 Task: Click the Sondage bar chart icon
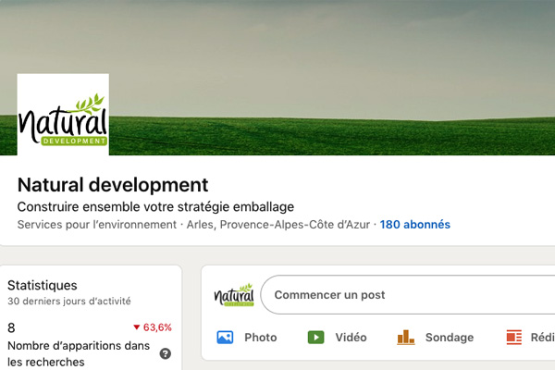coord(406,337)
